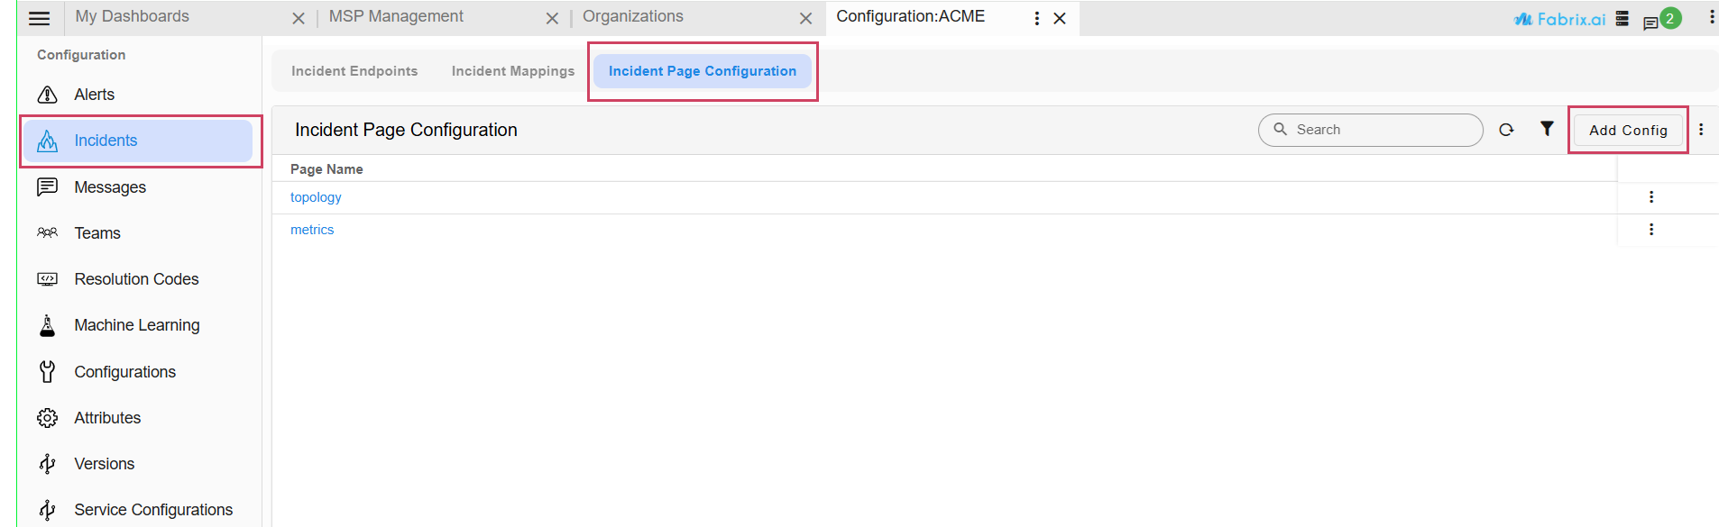Image resolution: width=1719 pixels, height=527 pixels.
Task: Open the metrics page link
Action: tap(312, 230)
